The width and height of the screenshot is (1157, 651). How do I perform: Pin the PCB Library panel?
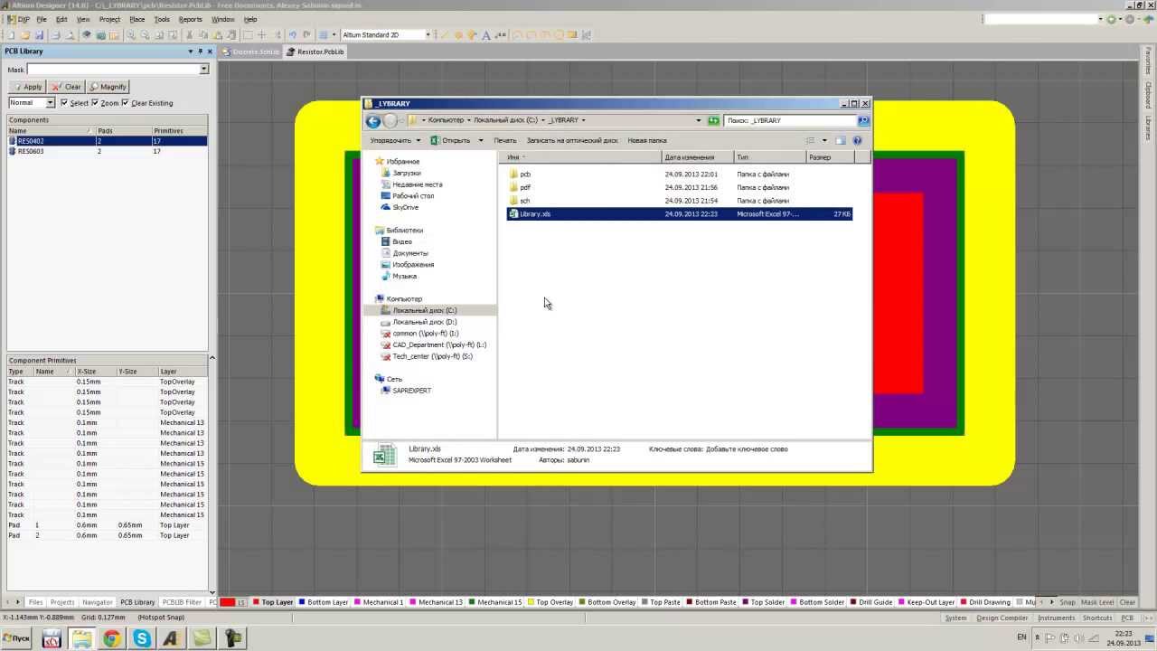(x=201, y=52)
